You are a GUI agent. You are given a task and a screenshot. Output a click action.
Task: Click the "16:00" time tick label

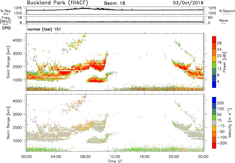coord(144,157)
